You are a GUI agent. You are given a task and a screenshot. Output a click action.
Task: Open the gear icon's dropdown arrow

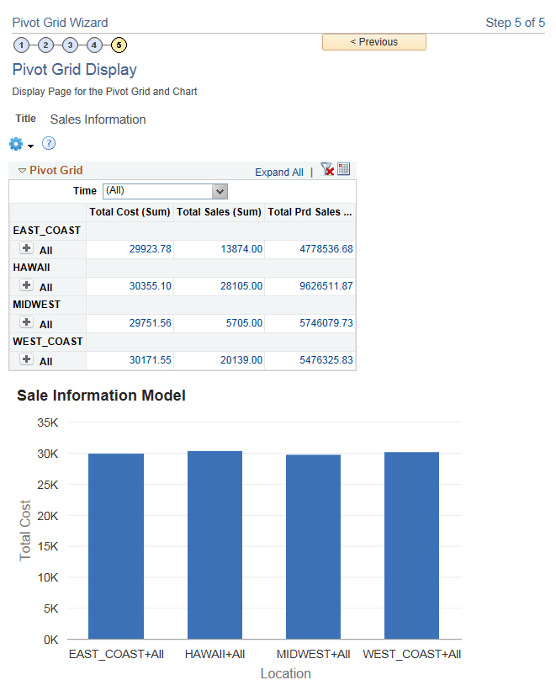29,145
